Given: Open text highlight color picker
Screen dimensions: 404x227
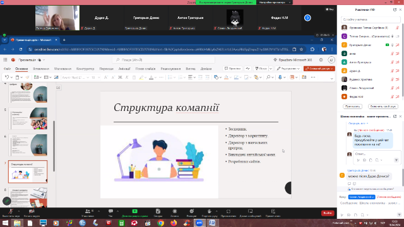Looking at the screenshot, I should pyautogui.click(x=146, y=77).
